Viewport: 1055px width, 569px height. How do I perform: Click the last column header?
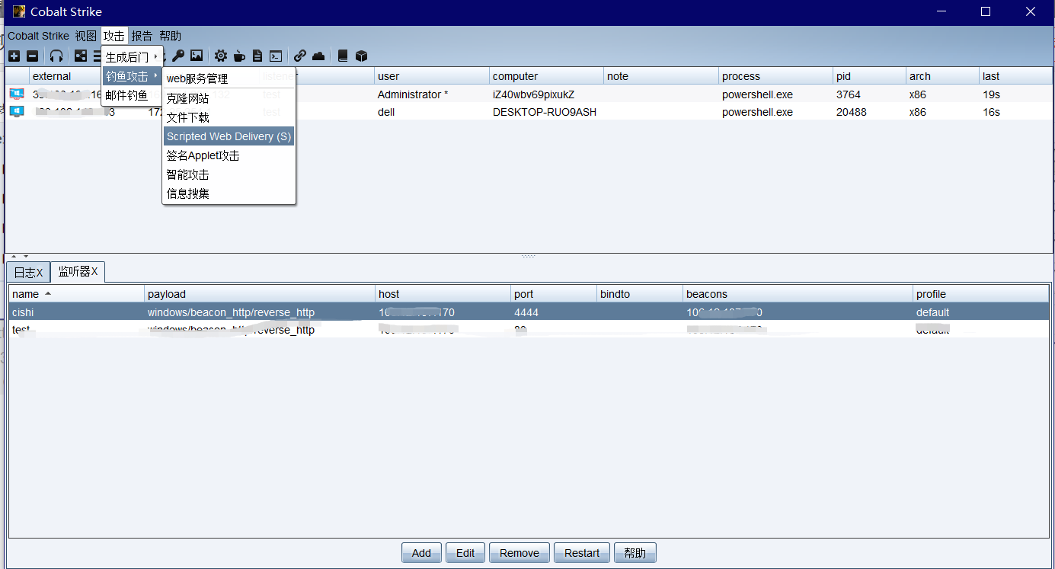[x=1015, y=76]
